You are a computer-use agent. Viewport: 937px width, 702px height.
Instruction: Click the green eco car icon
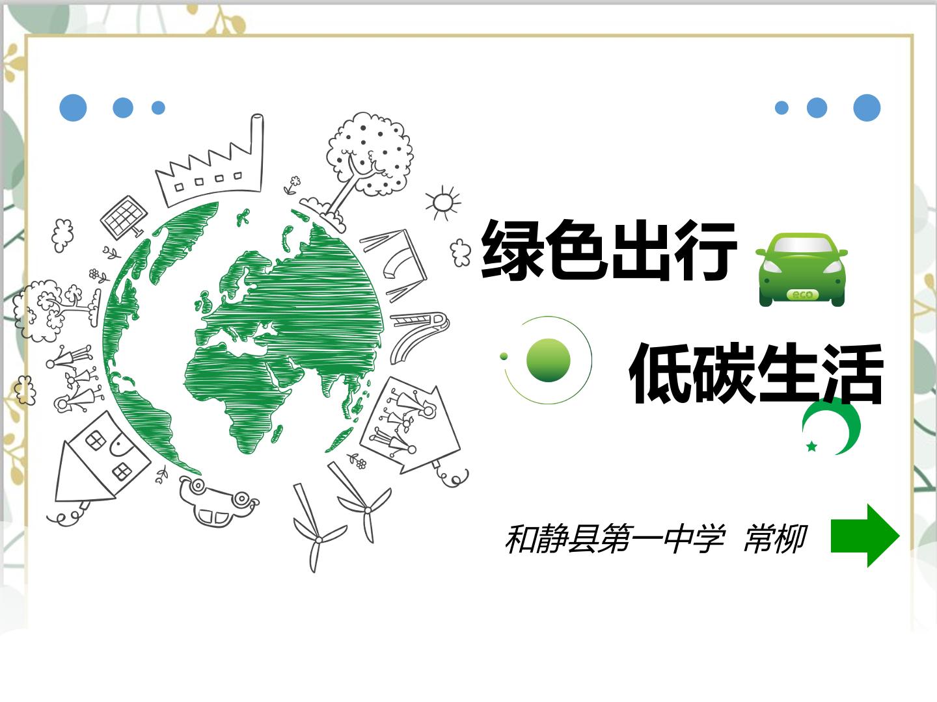[802, 269]
